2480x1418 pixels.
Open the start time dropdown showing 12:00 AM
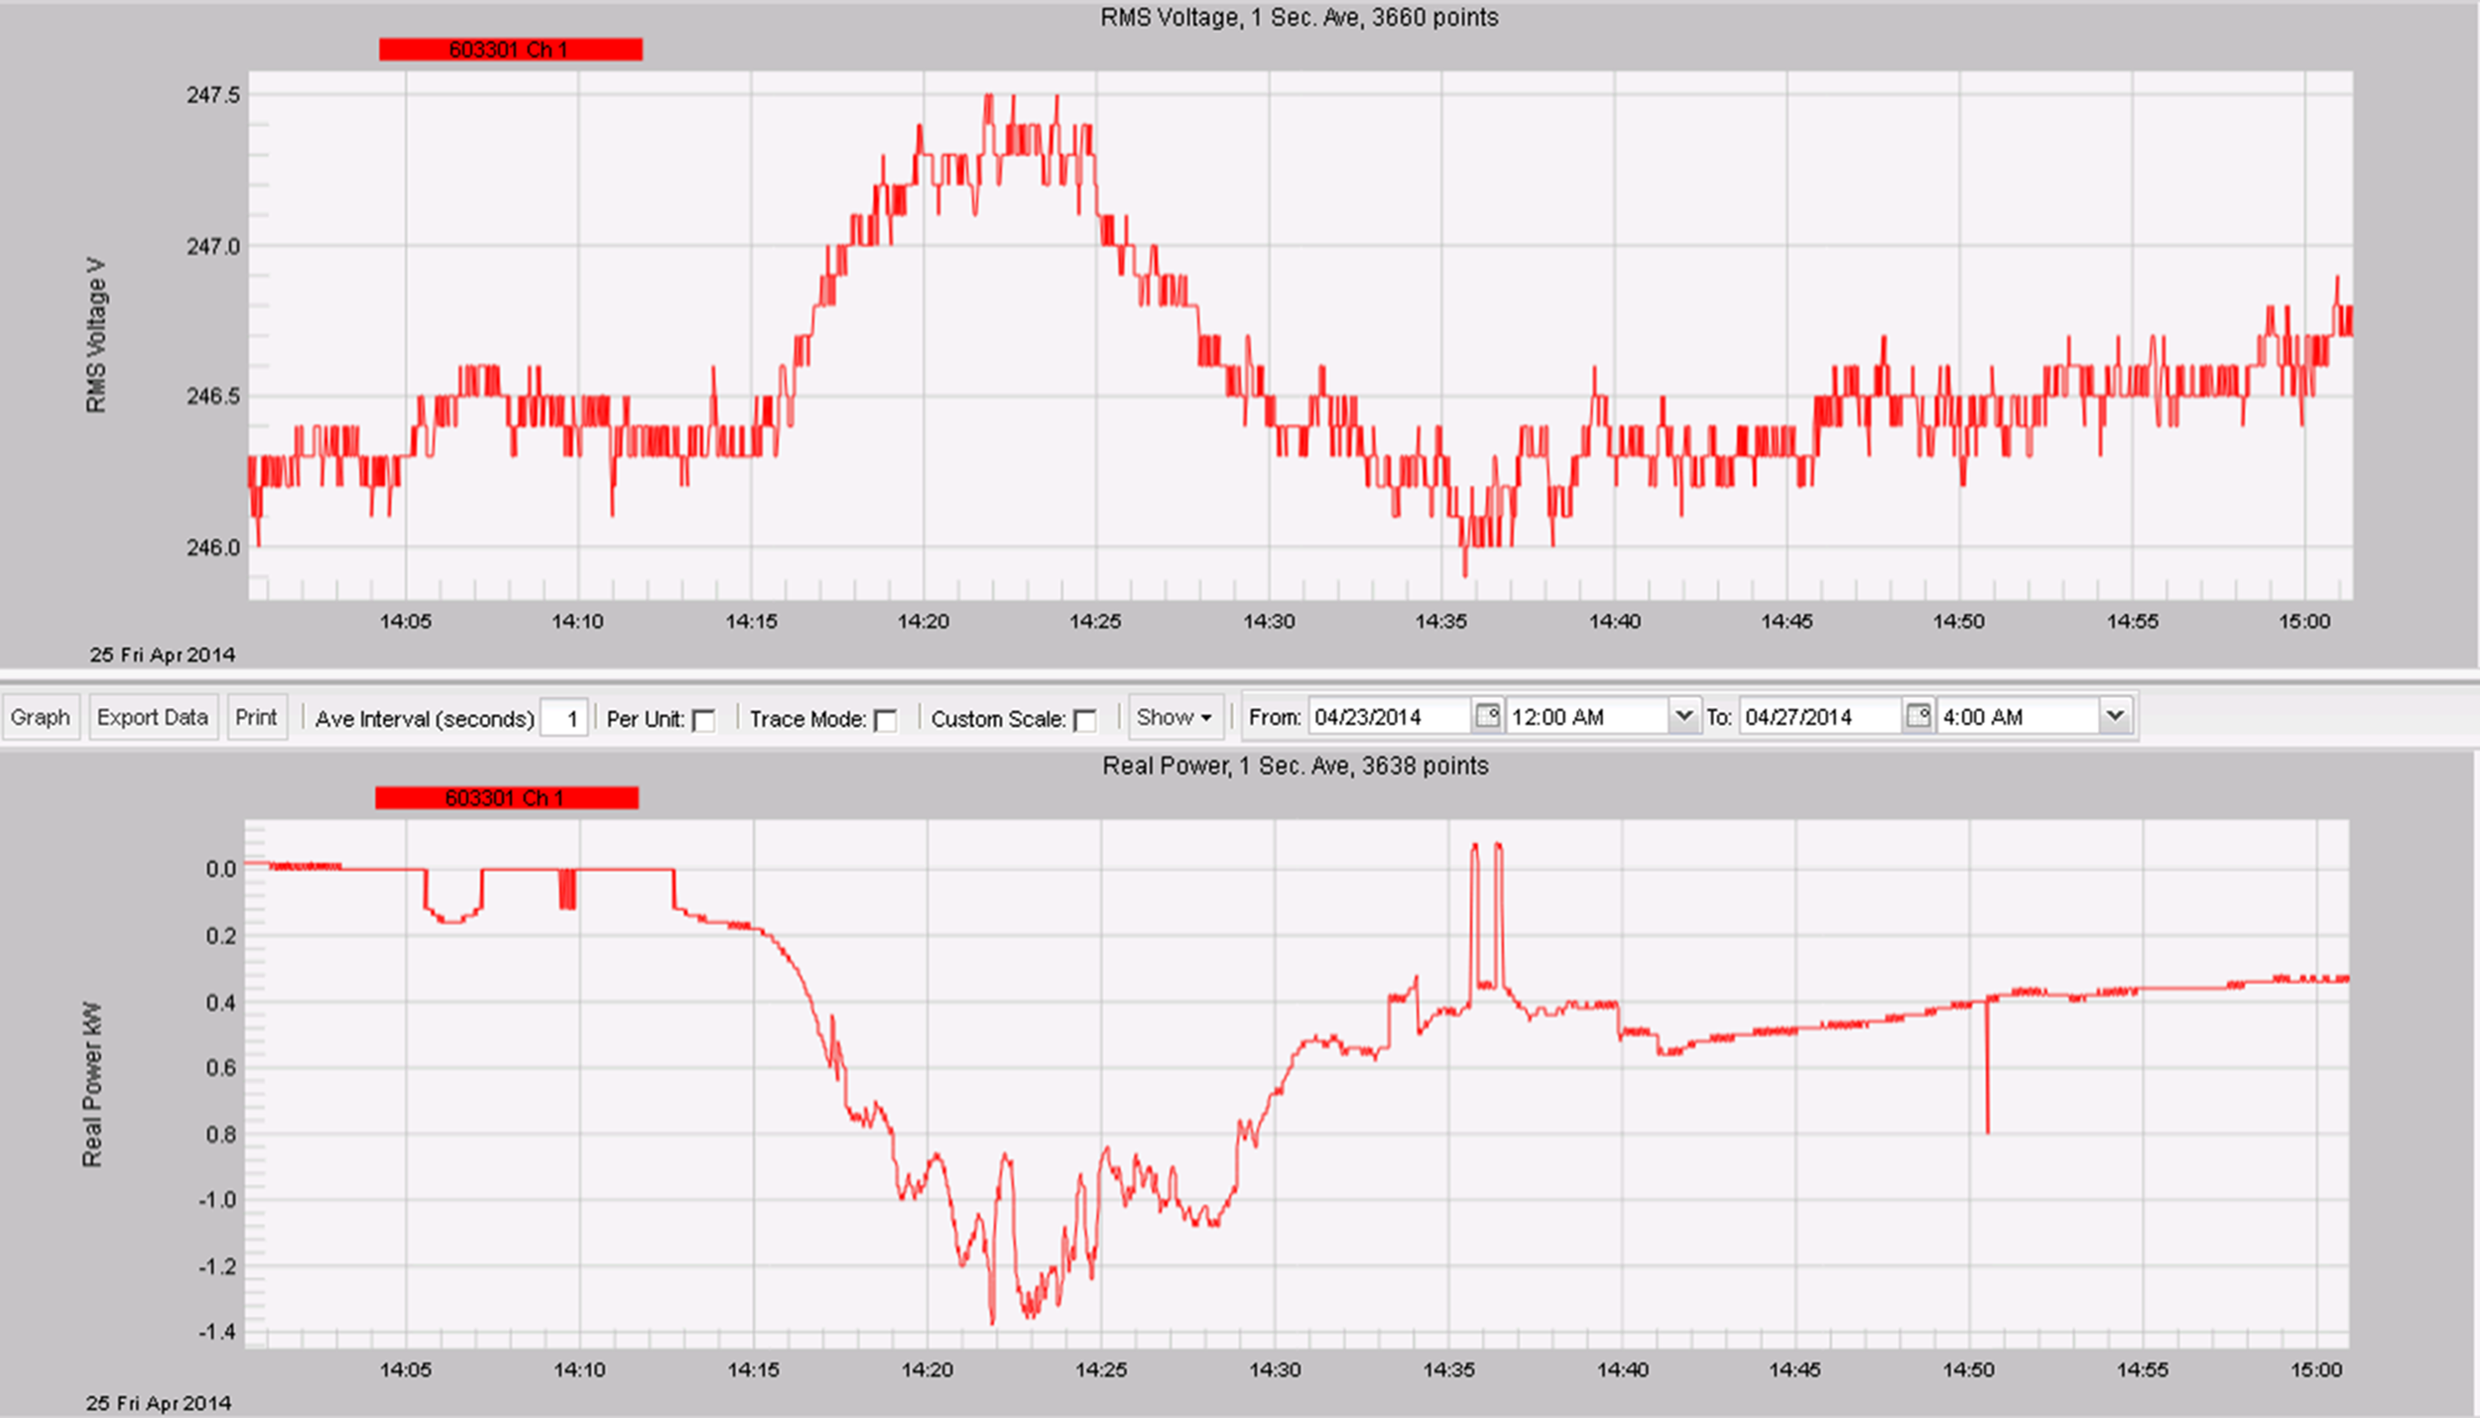point(1684,716)
